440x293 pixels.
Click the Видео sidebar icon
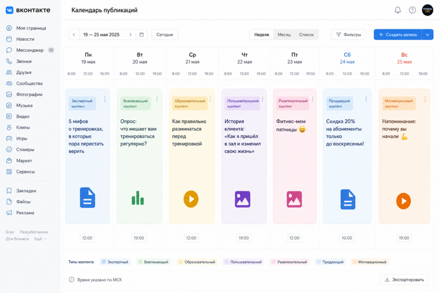click(9, 116)
